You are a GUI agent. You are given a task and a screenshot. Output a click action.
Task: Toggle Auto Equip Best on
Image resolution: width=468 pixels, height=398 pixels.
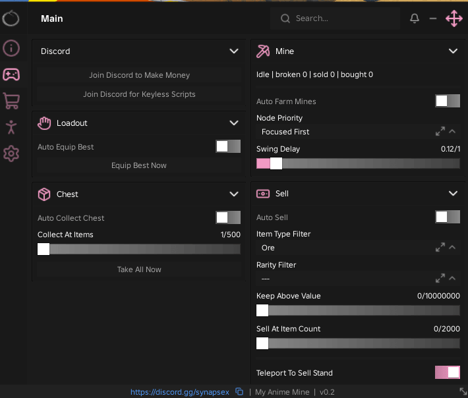[x=228, y=146]
